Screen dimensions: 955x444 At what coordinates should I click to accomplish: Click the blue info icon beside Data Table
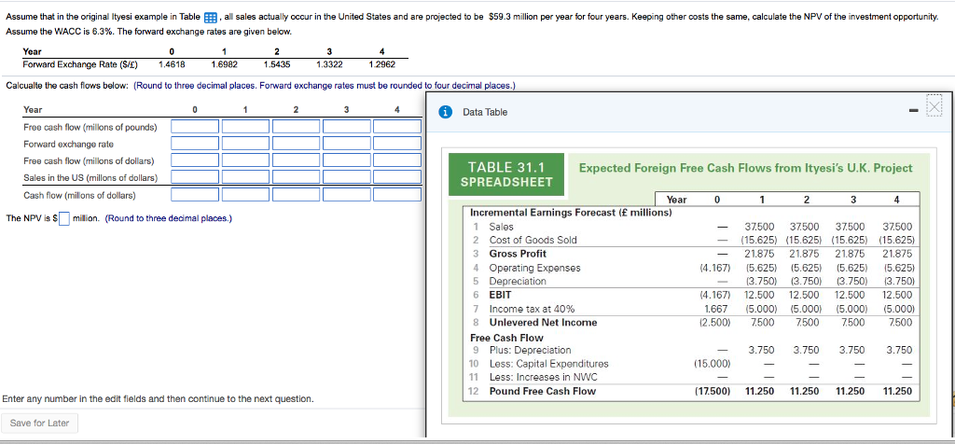447,112
